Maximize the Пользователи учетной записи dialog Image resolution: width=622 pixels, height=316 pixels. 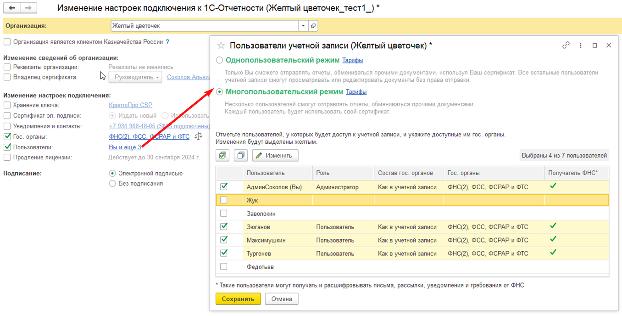[595, 45]
